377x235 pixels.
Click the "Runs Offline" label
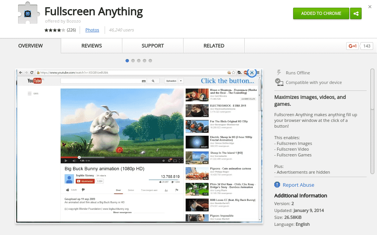coord(298,73)
